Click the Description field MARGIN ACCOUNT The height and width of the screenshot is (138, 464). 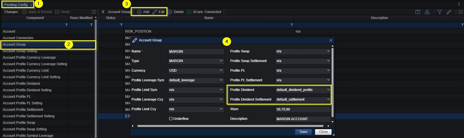303,119
